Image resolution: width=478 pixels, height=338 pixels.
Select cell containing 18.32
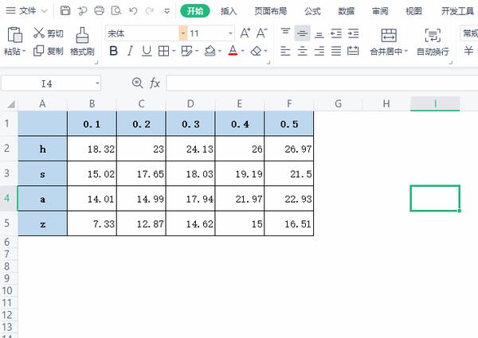click(92, 149)
